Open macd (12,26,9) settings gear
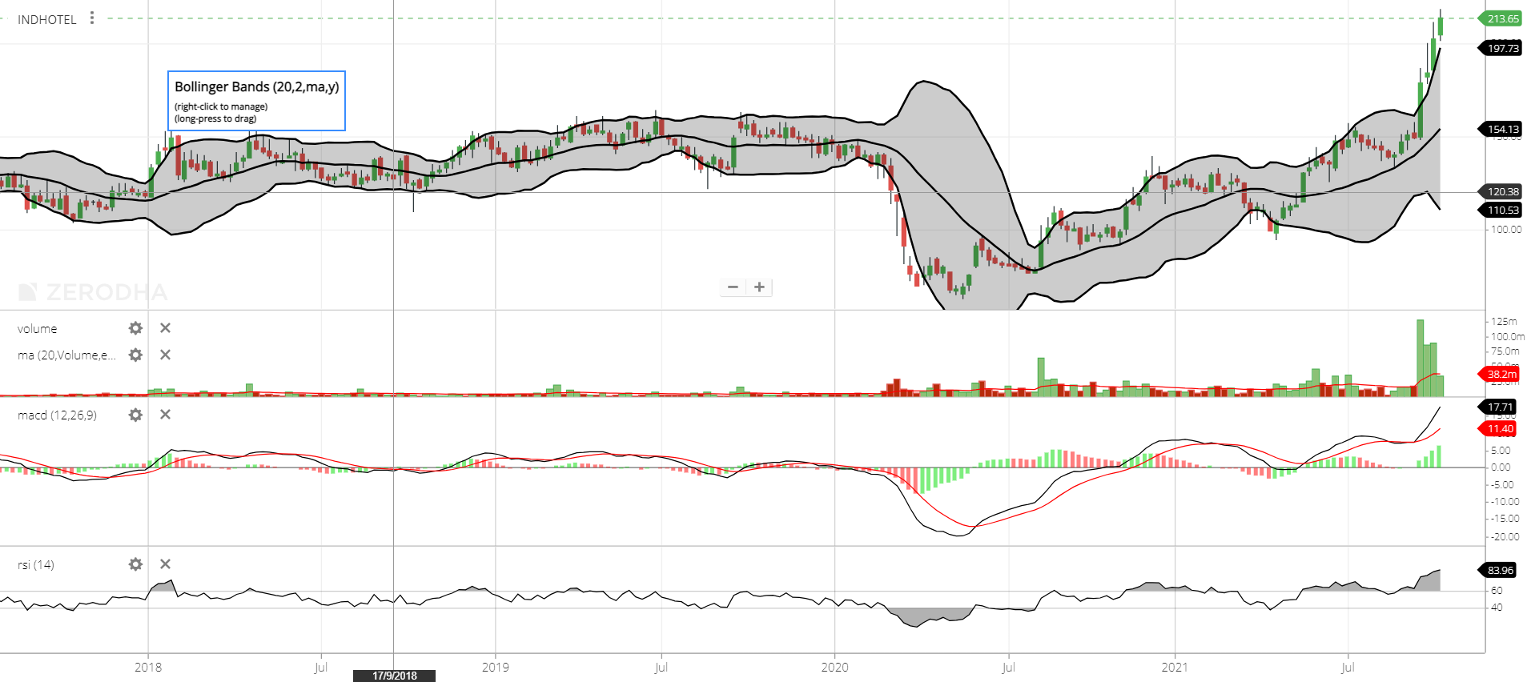1535x682 pixels. (135, 415)
